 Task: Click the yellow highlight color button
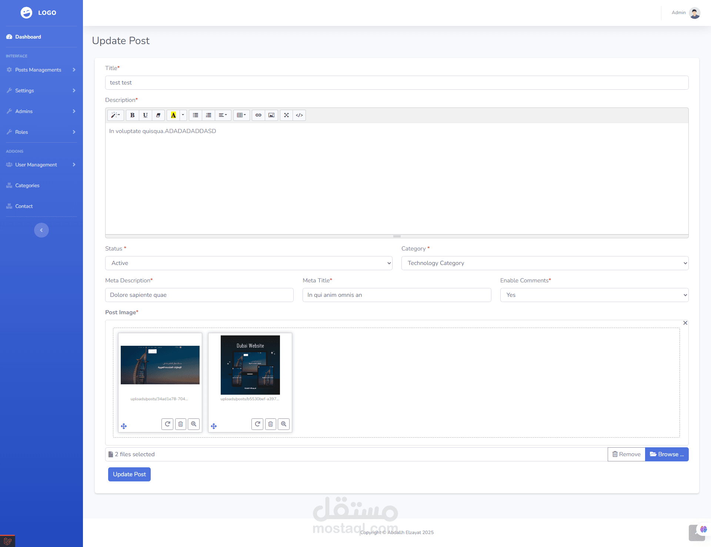(x=173, y=115)
